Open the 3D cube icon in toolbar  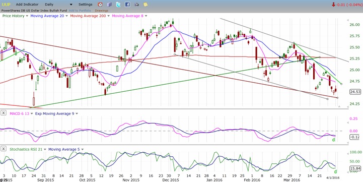tap(109, 5)
